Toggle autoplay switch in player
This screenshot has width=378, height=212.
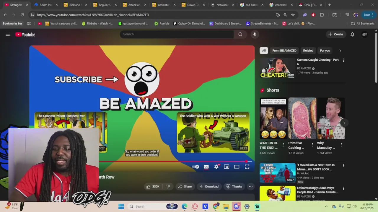point(195,167)
